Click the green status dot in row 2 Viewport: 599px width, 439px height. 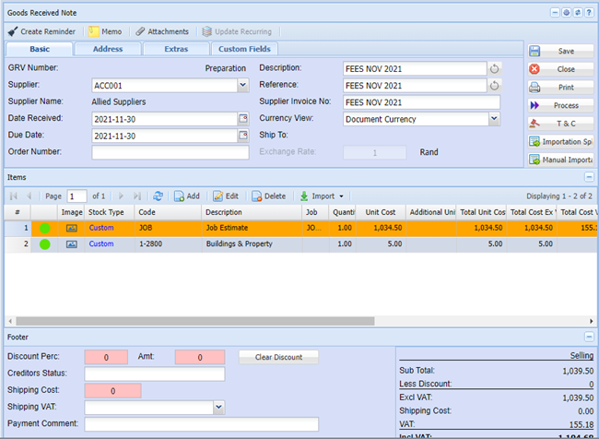[44, 244]
